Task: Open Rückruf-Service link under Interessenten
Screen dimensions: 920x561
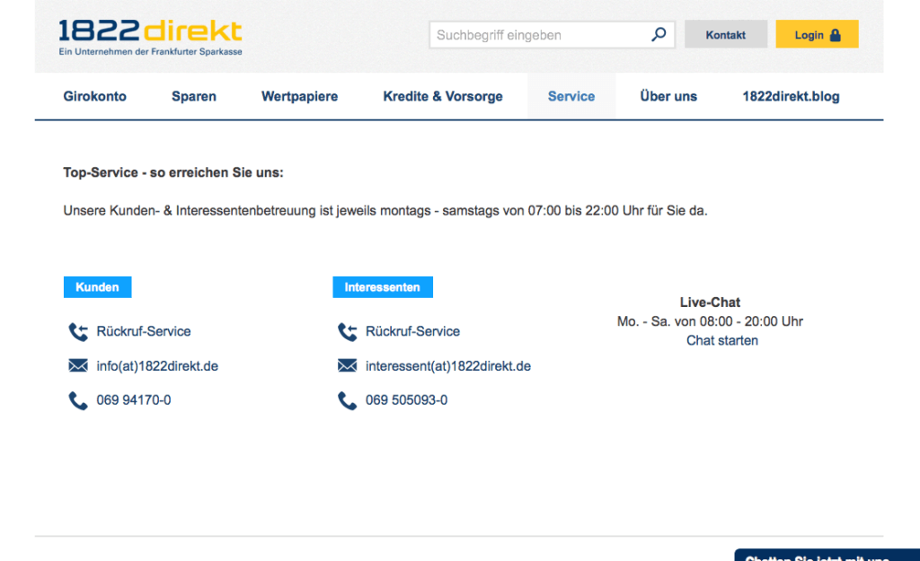Action: tap(413, 331)
